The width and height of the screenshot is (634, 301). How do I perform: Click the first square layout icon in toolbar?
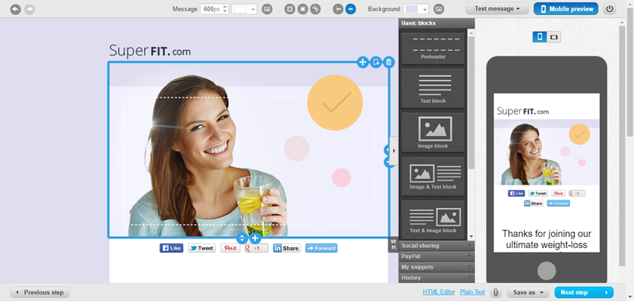pyautogui.click(x=289, y=9)
